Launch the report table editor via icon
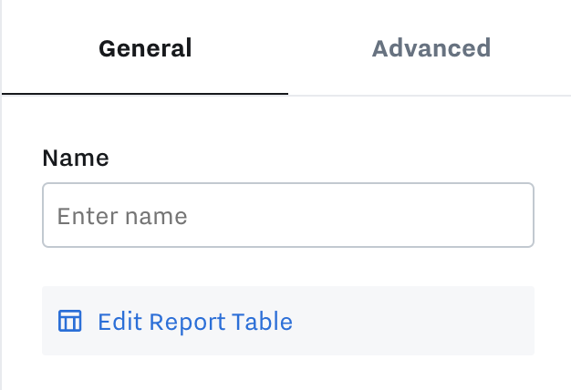 click(x=70, y=321)
